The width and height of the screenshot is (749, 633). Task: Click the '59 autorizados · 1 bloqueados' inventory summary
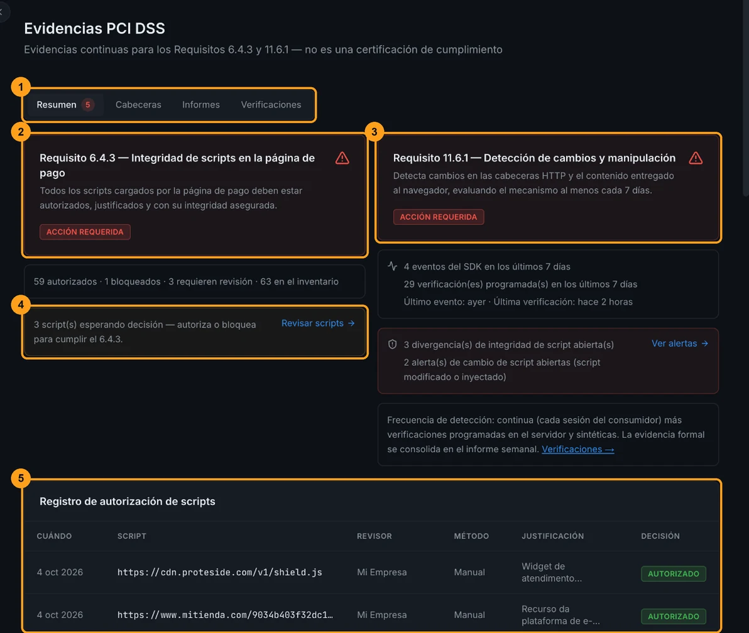coord(186,282)
